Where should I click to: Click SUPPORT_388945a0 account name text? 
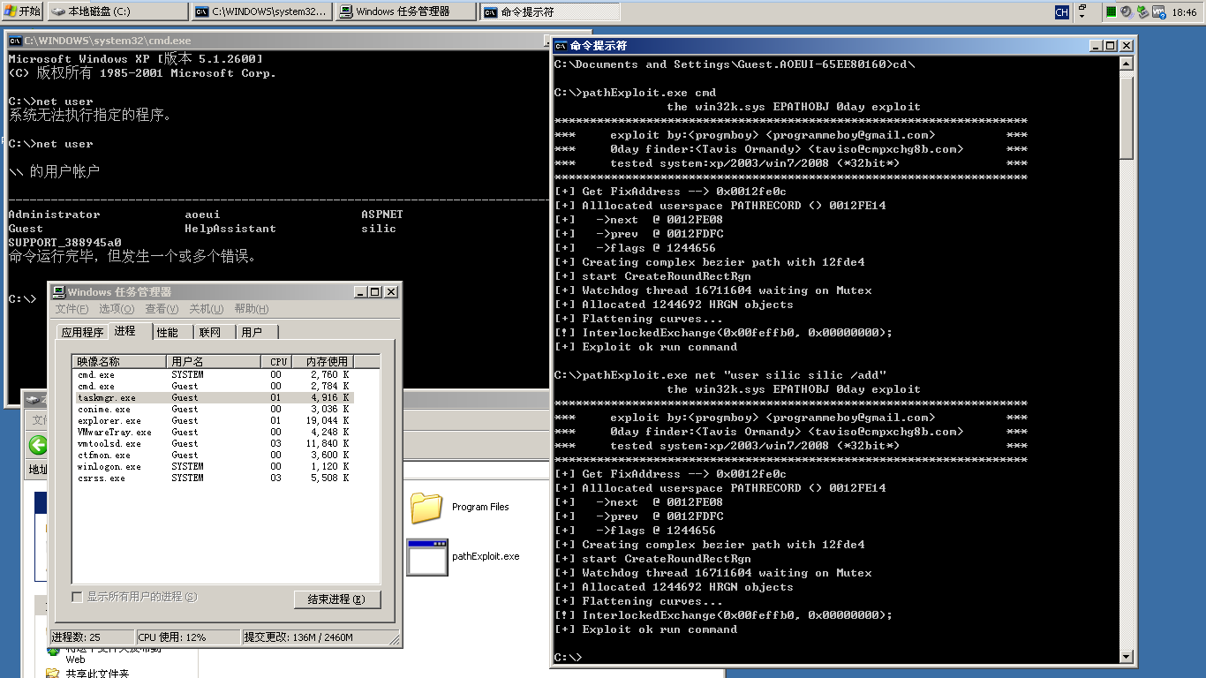(64, 243)
